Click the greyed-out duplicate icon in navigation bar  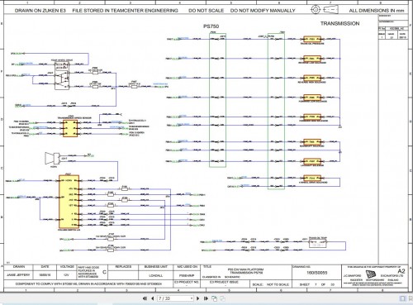tap(222, 298)
